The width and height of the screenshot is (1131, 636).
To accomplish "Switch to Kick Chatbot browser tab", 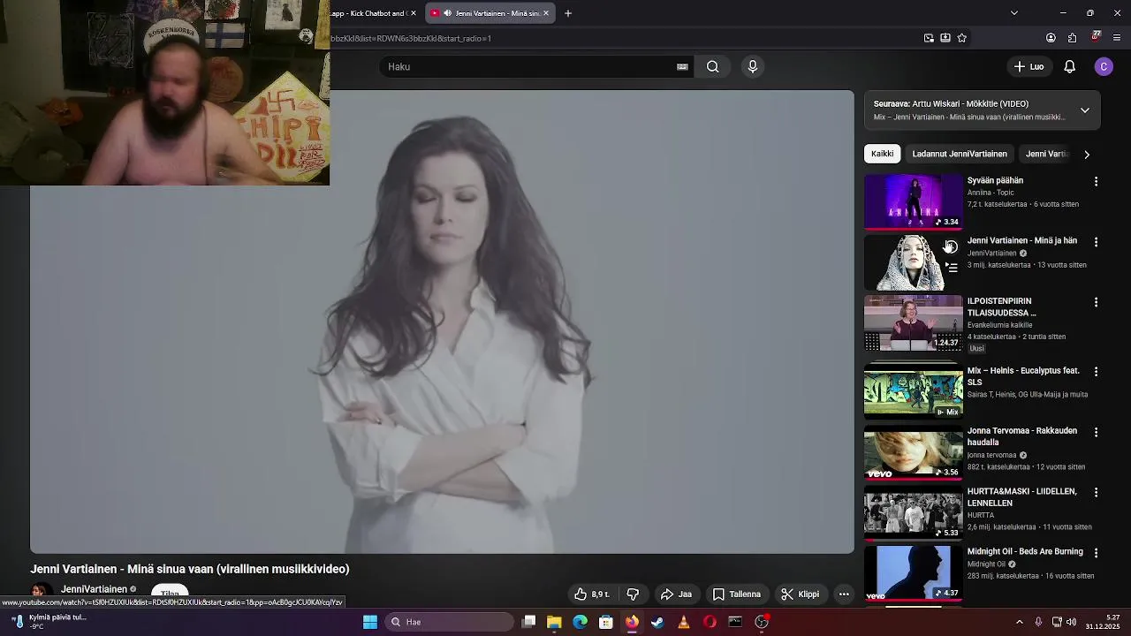I will tap(369, 13).
